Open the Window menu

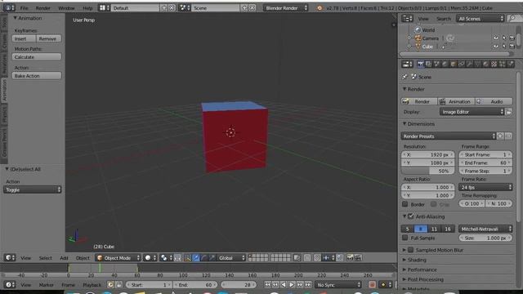[x=66, y=8]
